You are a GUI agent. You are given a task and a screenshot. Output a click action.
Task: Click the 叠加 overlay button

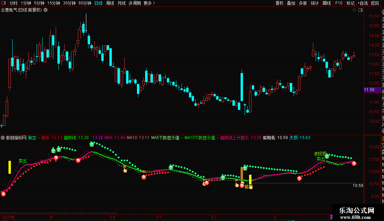[x=291, y=3]
